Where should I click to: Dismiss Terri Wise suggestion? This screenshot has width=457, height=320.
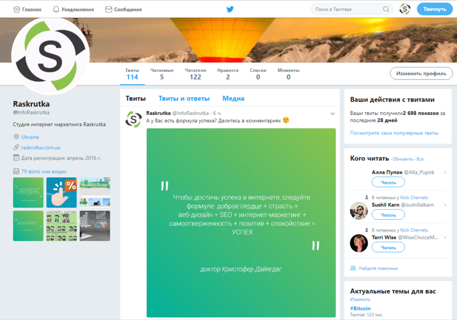[445, 238]
